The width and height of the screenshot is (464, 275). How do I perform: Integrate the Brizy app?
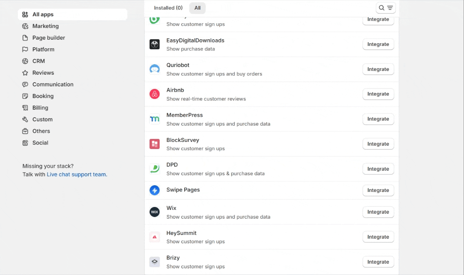(x=378, y=262)
